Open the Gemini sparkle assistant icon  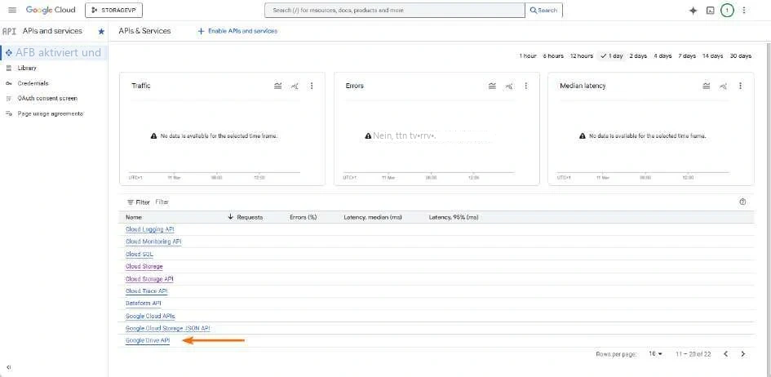[x=693, y=11]
